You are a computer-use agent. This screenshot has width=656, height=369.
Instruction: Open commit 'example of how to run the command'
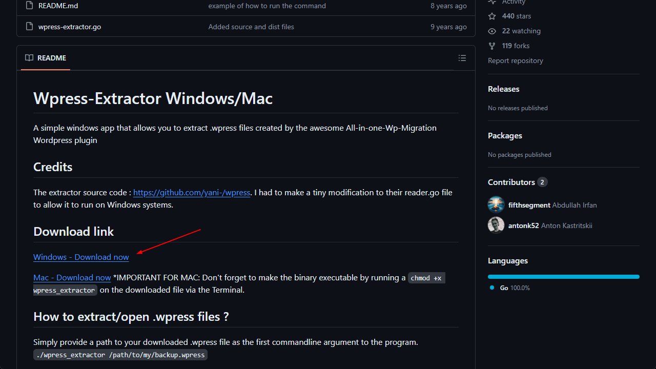267,6
